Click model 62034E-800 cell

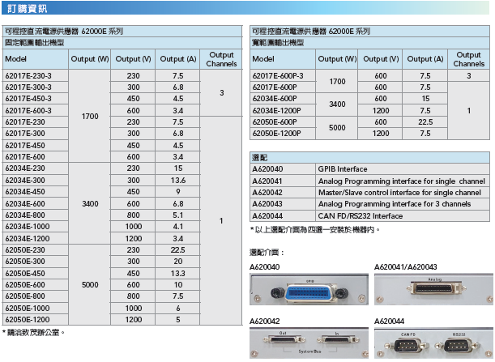click(x=36, y=215)
